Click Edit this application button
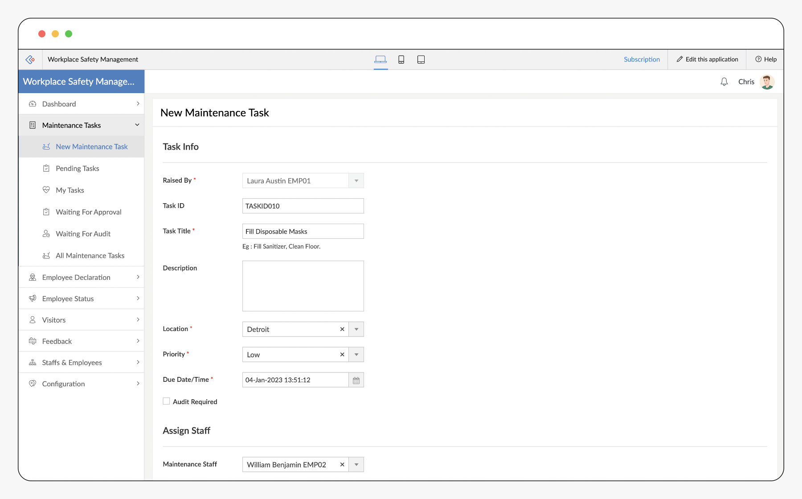802x499 pixels. click(707, 60)
